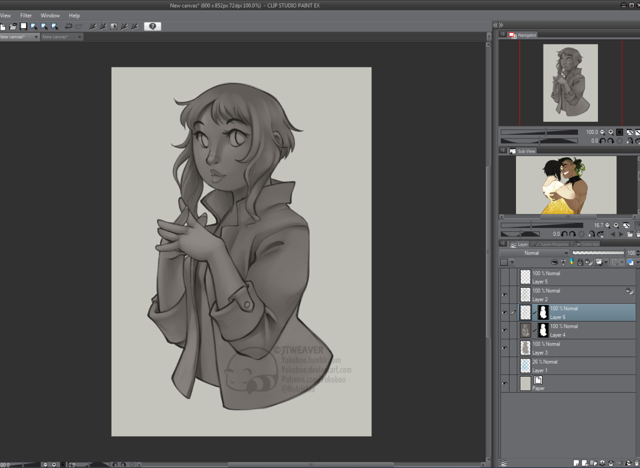The image size is (640, 468).
Task: Hide Layer 6 using eye icon
Action: [504, 312]
